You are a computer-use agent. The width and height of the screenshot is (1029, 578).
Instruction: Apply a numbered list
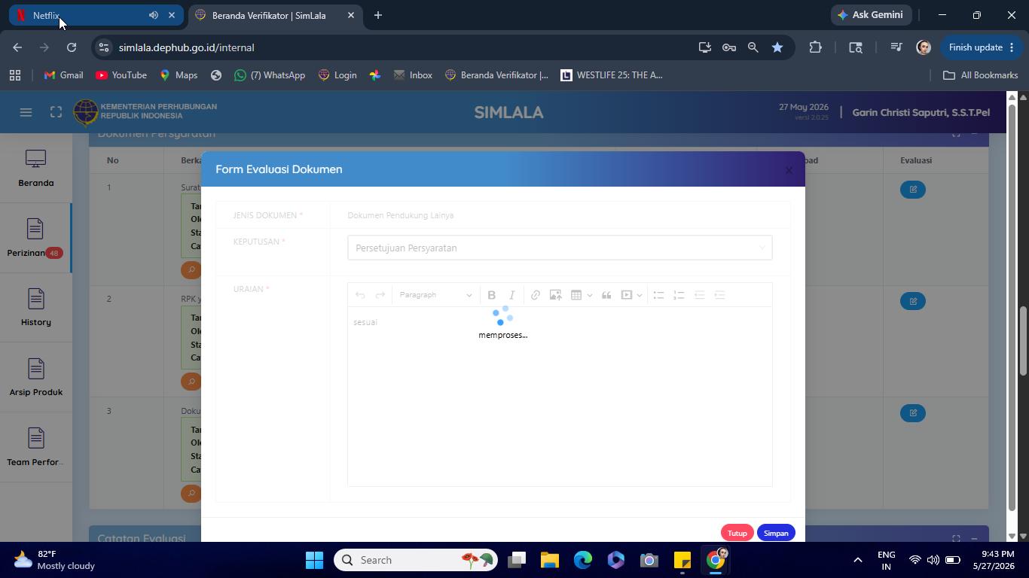[679, 295]
